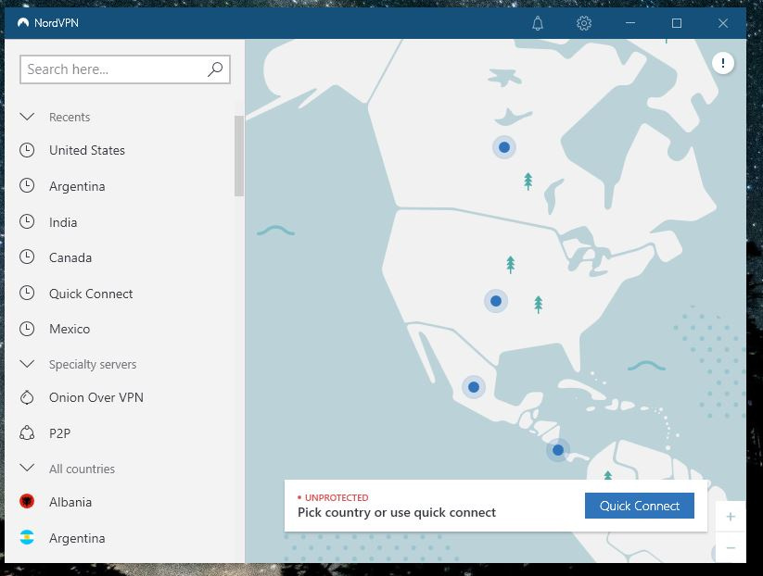Zoom in the map with plus button

click(x=731, y=517)
